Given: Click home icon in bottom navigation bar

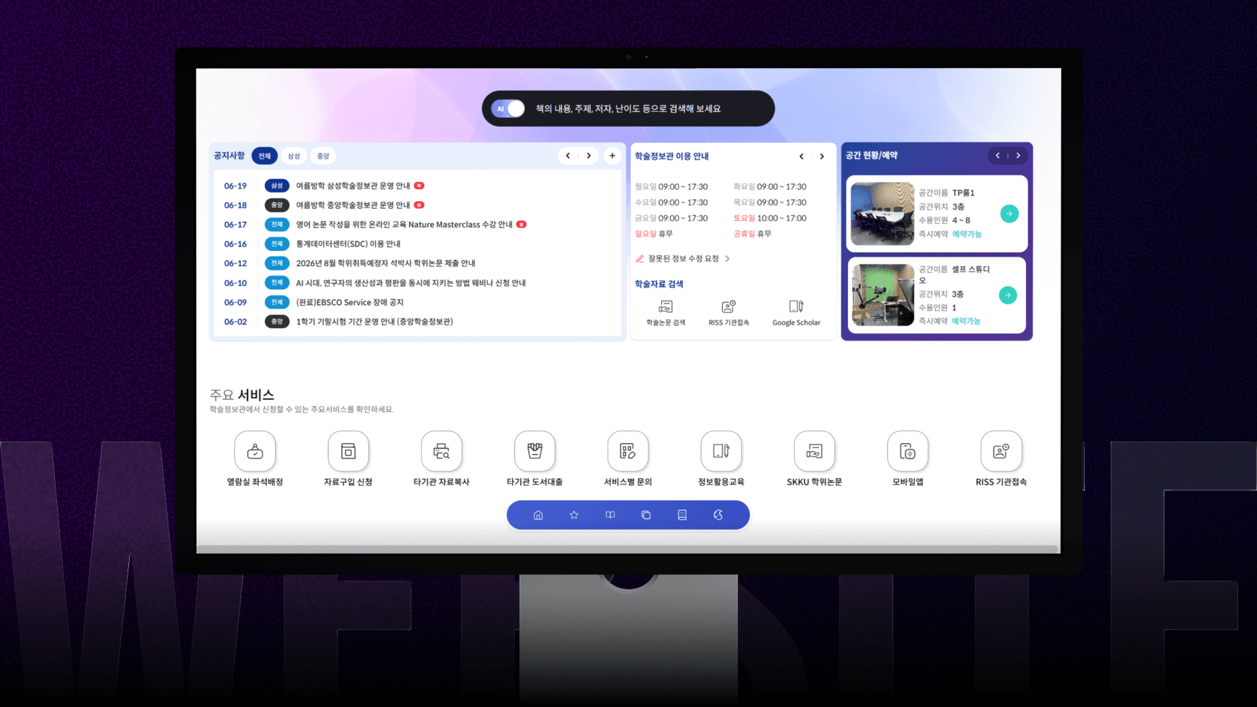Looking at the screenshot, I should pos(538,515).
